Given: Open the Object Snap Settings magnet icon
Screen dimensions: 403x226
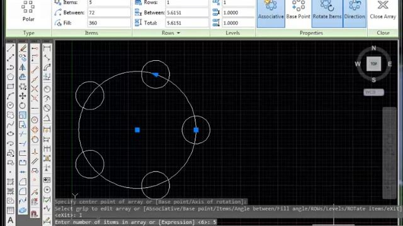Looking at the screenshot, I should [35, 213].
